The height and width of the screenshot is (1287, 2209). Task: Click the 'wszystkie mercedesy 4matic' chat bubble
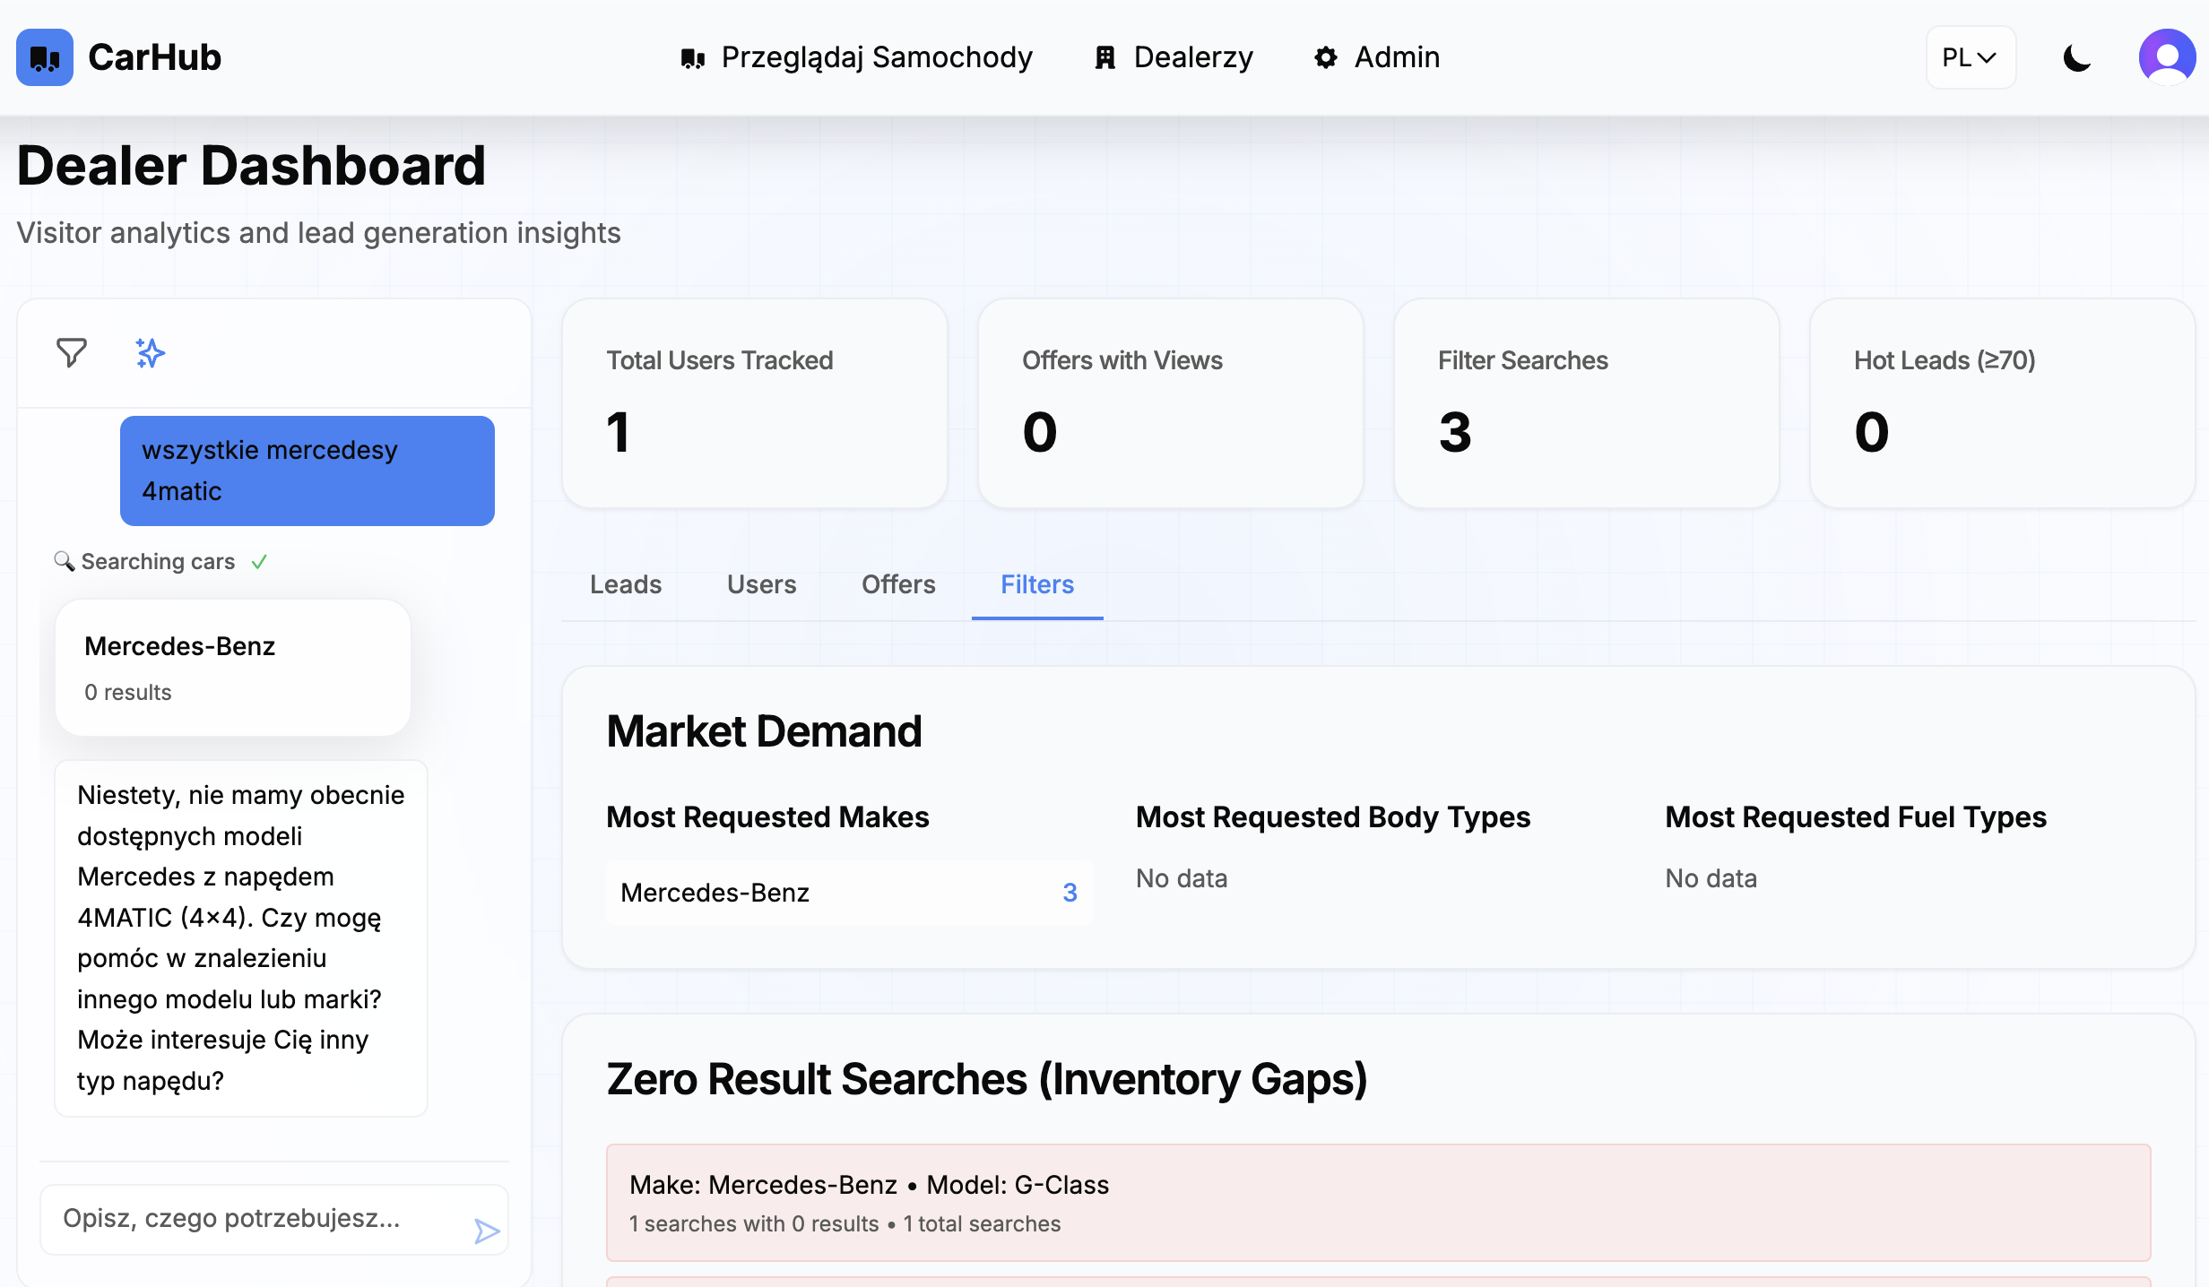coord(307,471)
